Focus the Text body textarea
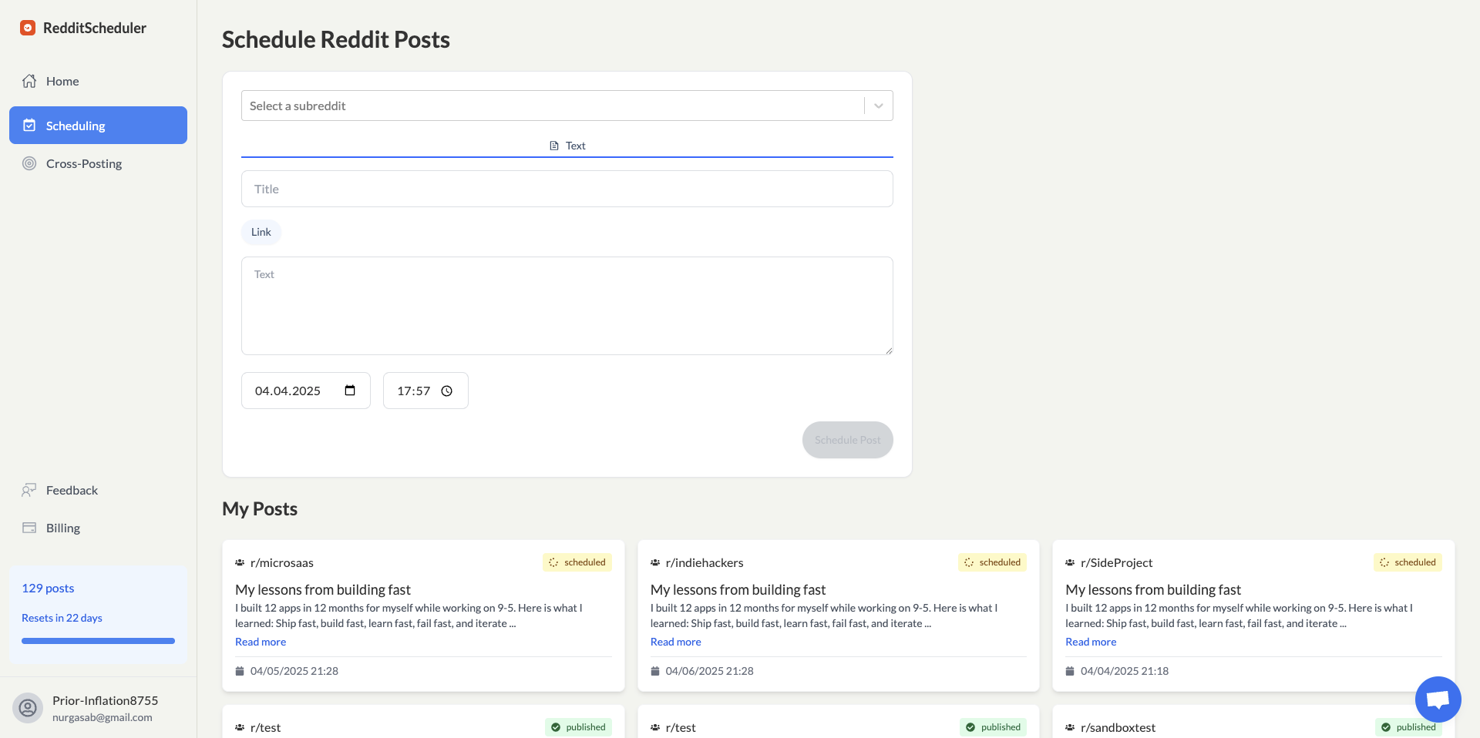The image size is (1480, 738). (x=567, y=306)
